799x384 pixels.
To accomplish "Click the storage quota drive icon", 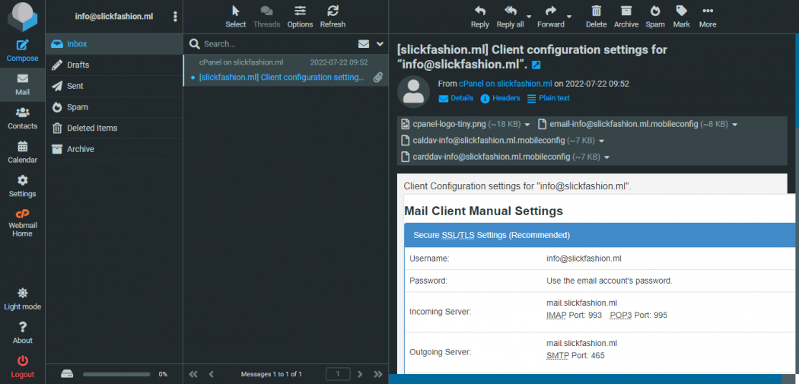I will [67, 374].
